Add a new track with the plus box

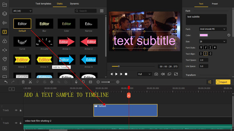pyautogui.click(x=12, y=89)
